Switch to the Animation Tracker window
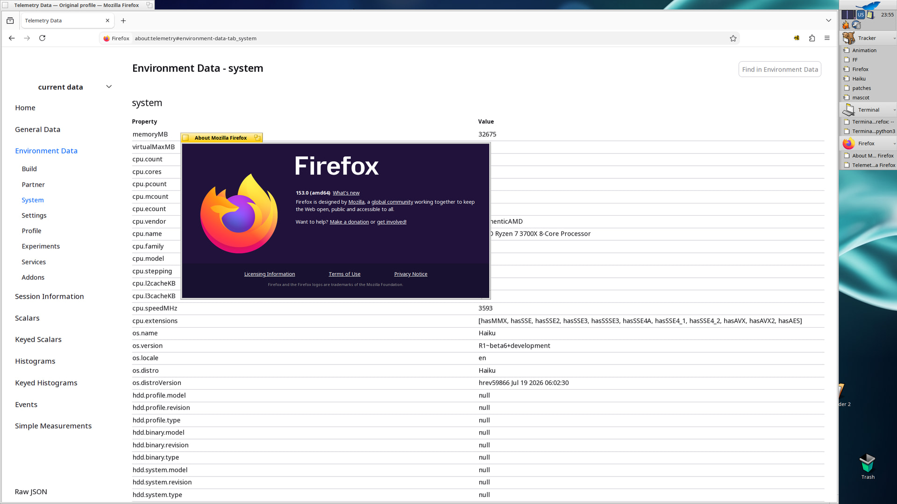The image size is (897, 504). pos(869,50)
